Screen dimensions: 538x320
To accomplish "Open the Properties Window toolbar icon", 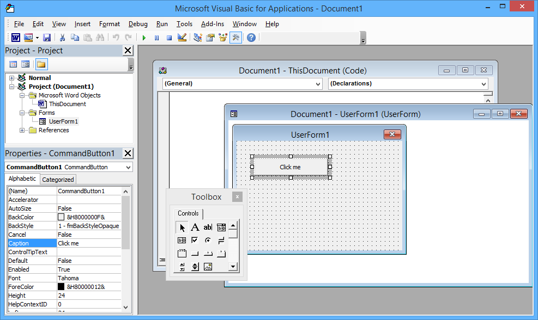I will (x=210, y=38).
